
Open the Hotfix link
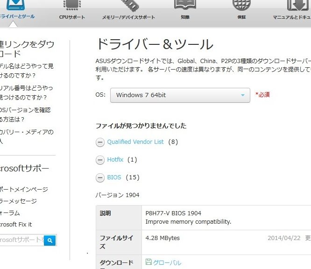tap(115, 160)
